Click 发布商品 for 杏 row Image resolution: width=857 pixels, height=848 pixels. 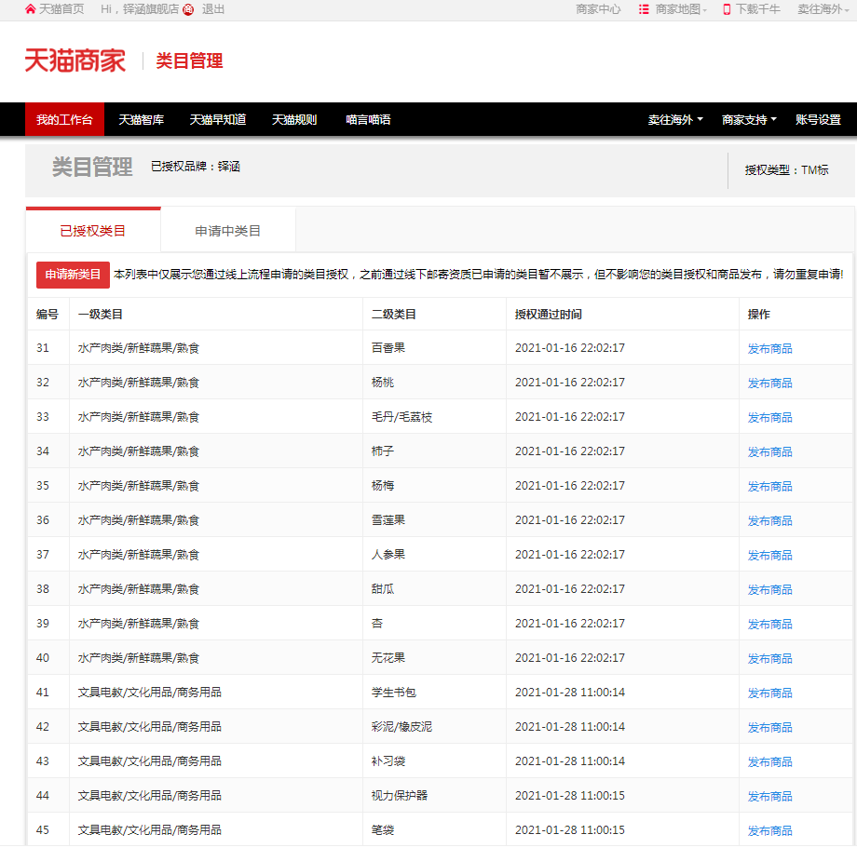coord(769,624)
